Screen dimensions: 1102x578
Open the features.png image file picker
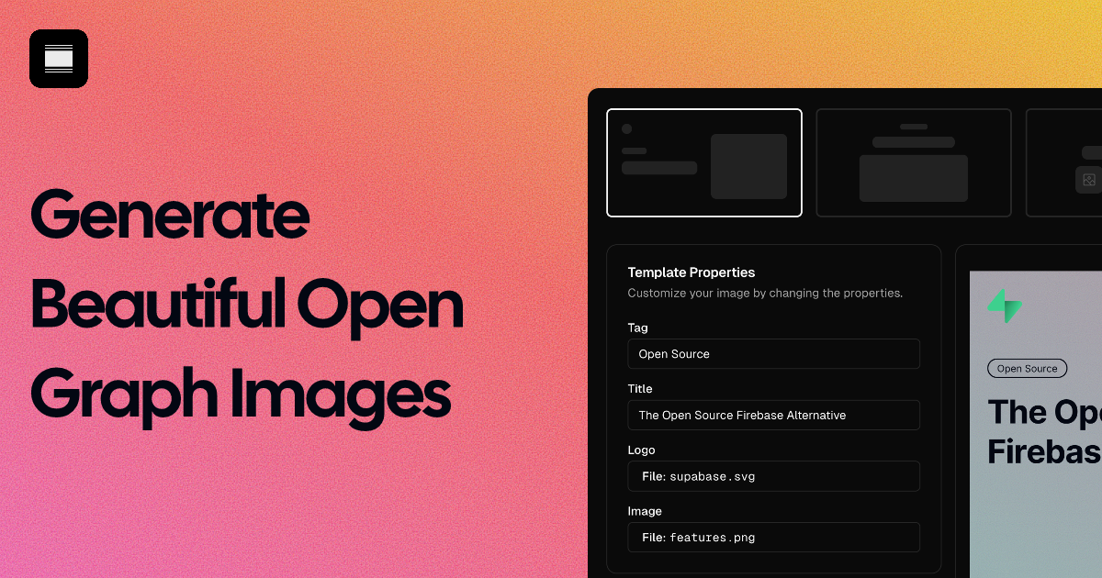(773, 537)
